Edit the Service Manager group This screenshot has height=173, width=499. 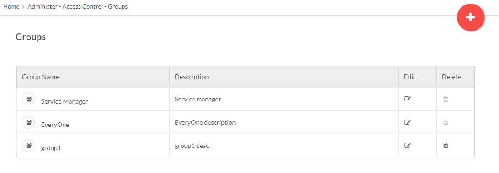408,99
